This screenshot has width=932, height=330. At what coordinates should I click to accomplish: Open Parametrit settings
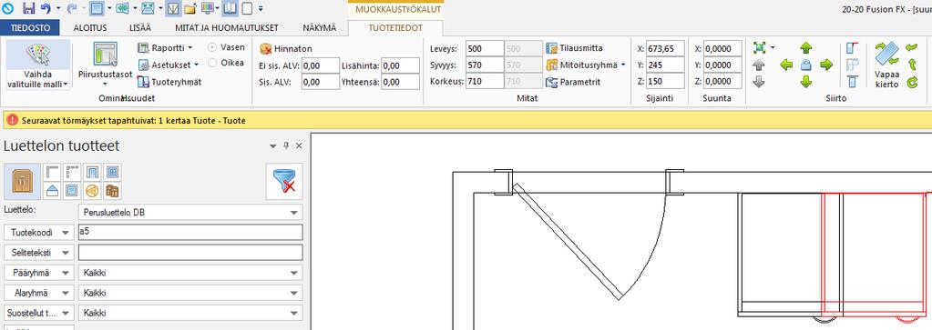[x=573, y=82]
